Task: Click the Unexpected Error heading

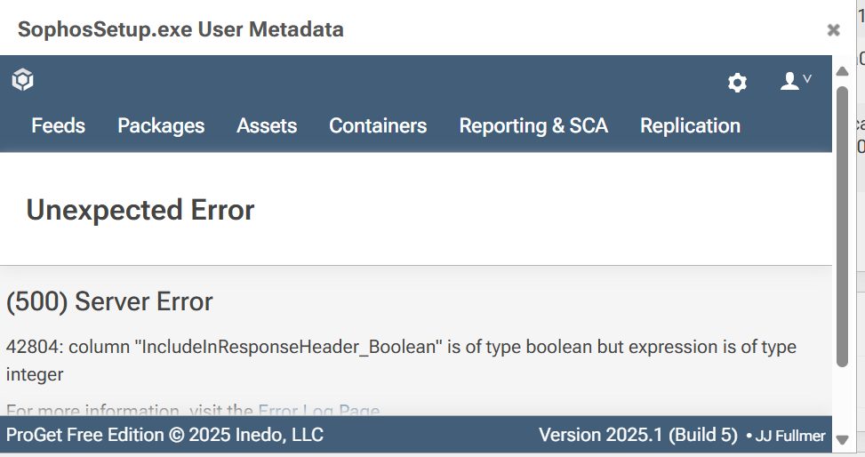Action: [x=140, y=211]
